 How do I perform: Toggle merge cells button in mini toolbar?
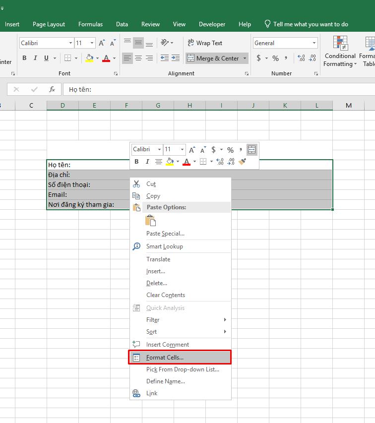251,149
